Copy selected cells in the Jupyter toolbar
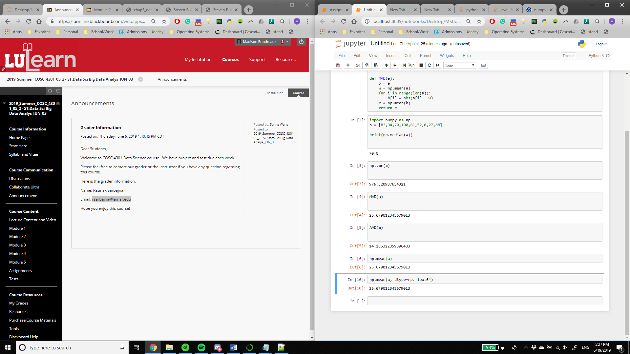 click(367, 65)
